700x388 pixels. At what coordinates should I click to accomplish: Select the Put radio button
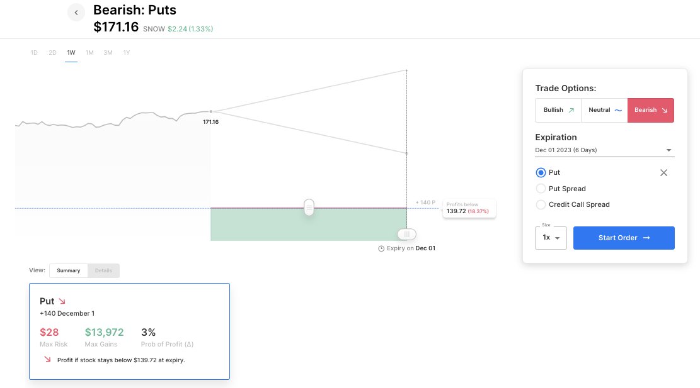[x=540, y=172]
